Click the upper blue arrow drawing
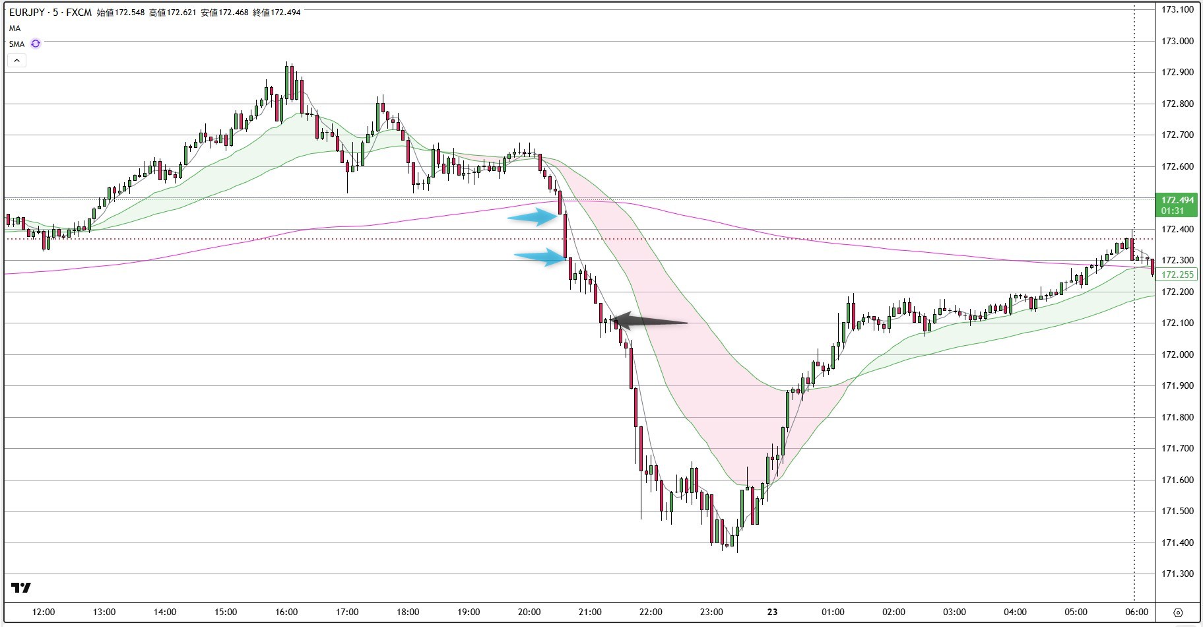The image size is (1203, 627). tap(533, 216)
